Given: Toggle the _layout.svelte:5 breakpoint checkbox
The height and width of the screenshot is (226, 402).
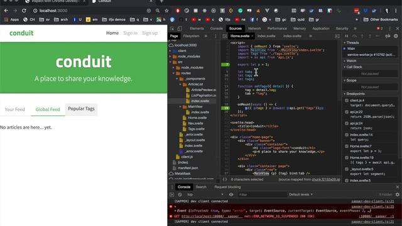Looking at the screenshot, I should [x=347, y=169].
